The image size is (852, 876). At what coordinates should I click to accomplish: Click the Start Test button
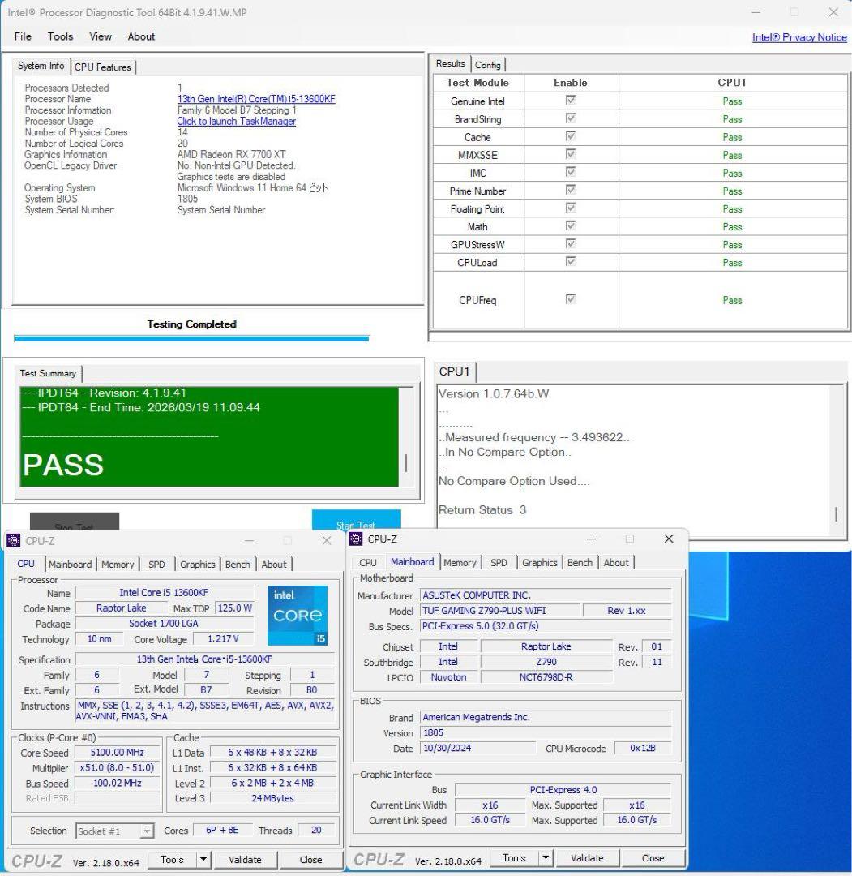click(x=356, y=520)
